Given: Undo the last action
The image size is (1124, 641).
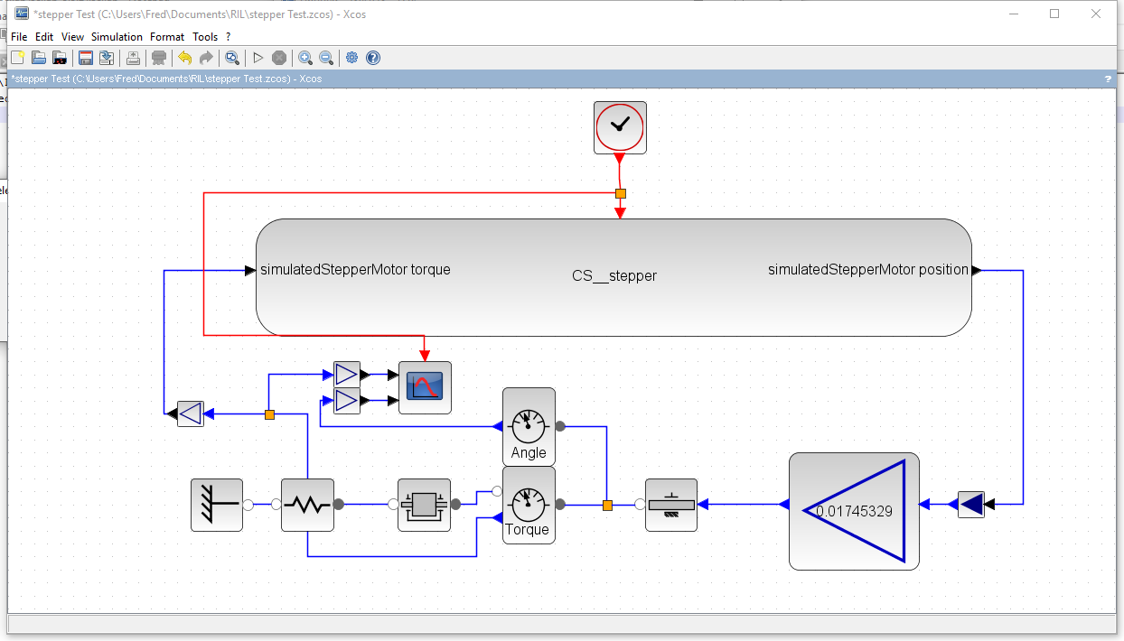Looking at the screenshot, I should tap(185, 58).
